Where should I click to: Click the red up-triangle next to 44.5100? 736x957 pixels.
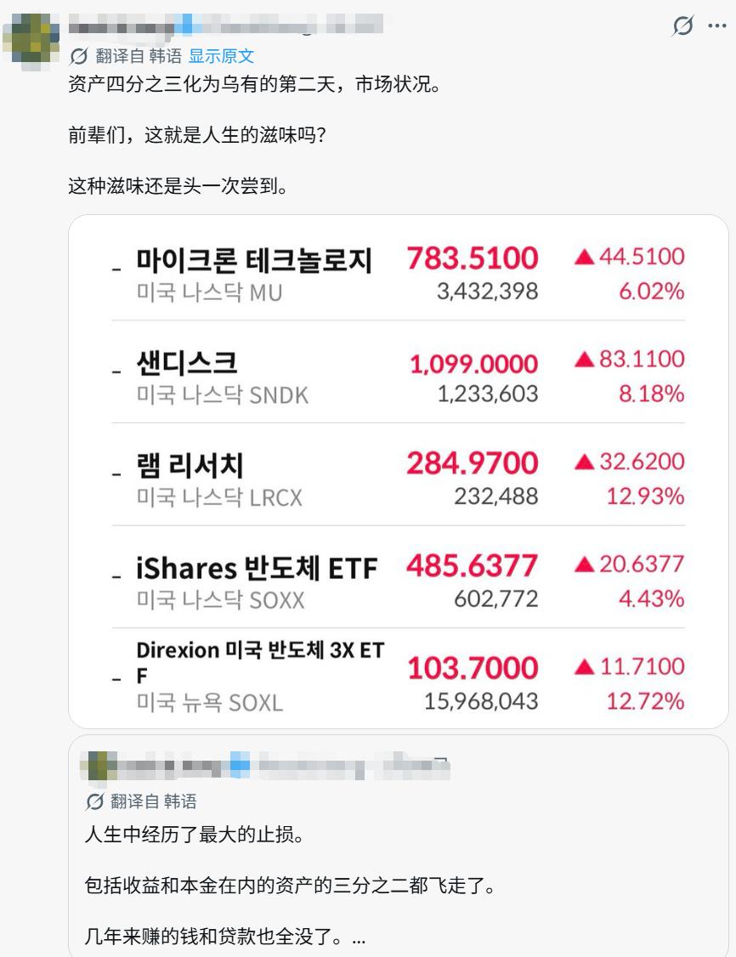(x=584, y=257)
